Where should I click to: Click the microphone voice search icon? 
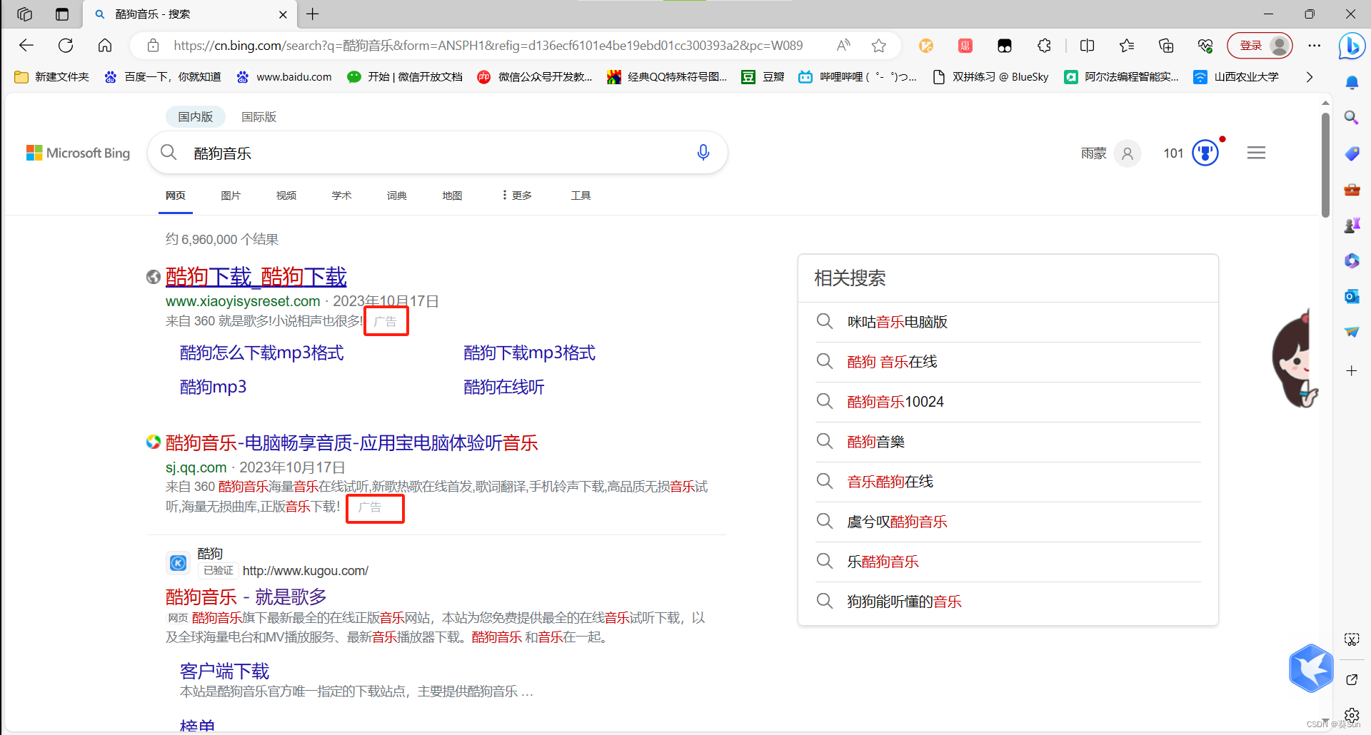coord(703,153)
